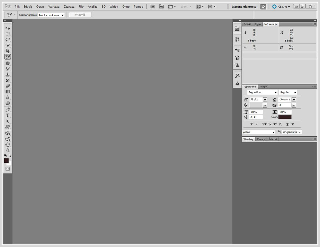Select the Gradient tool

pyautogui.click(x=8, y=92)
